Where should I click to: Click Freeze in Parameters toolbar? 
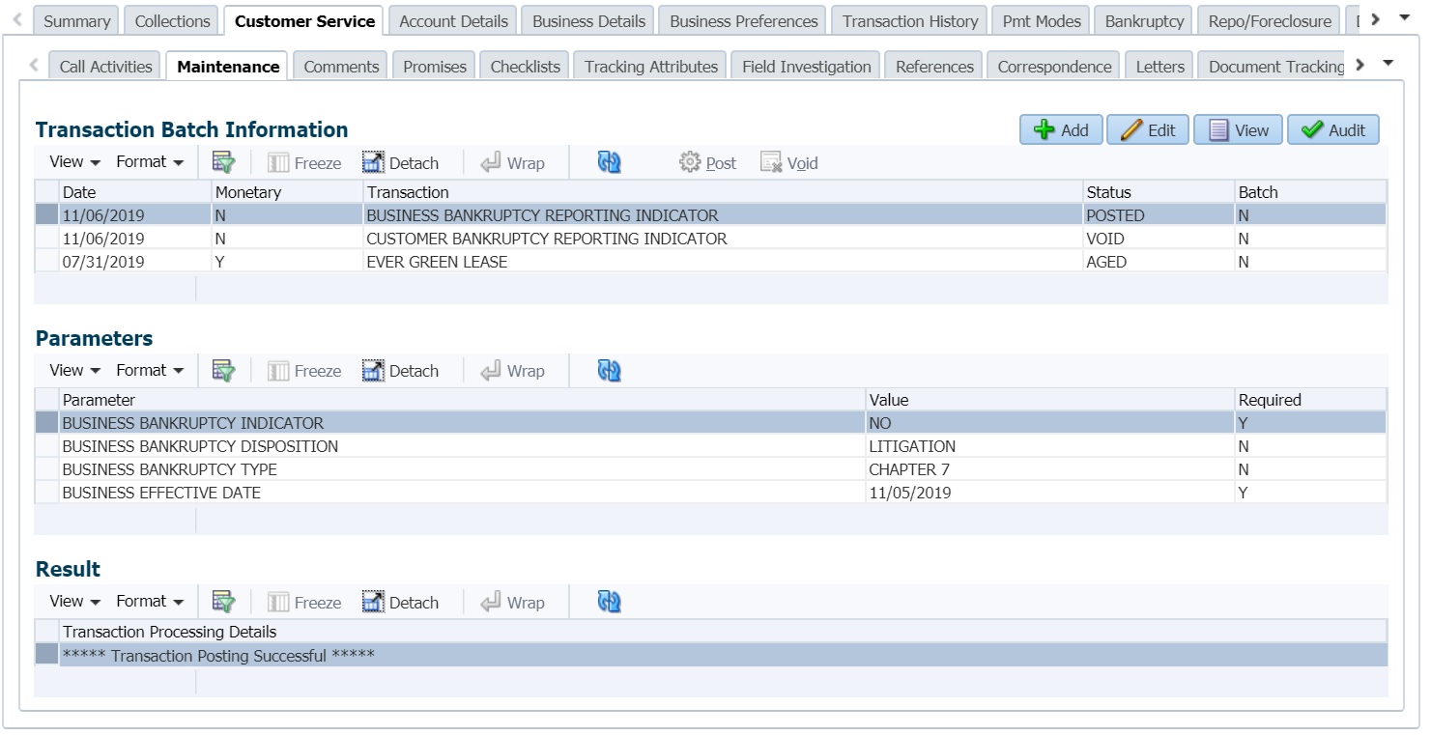[304, 371]
